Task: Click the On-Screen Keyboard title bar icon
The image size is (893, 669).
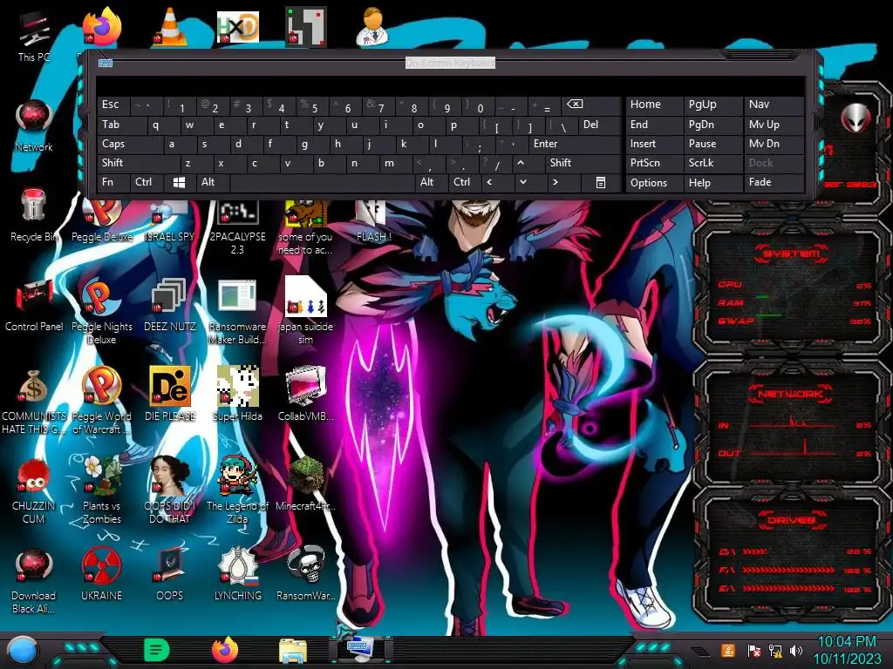Action: pyautogui.click(x=106, y=63)
